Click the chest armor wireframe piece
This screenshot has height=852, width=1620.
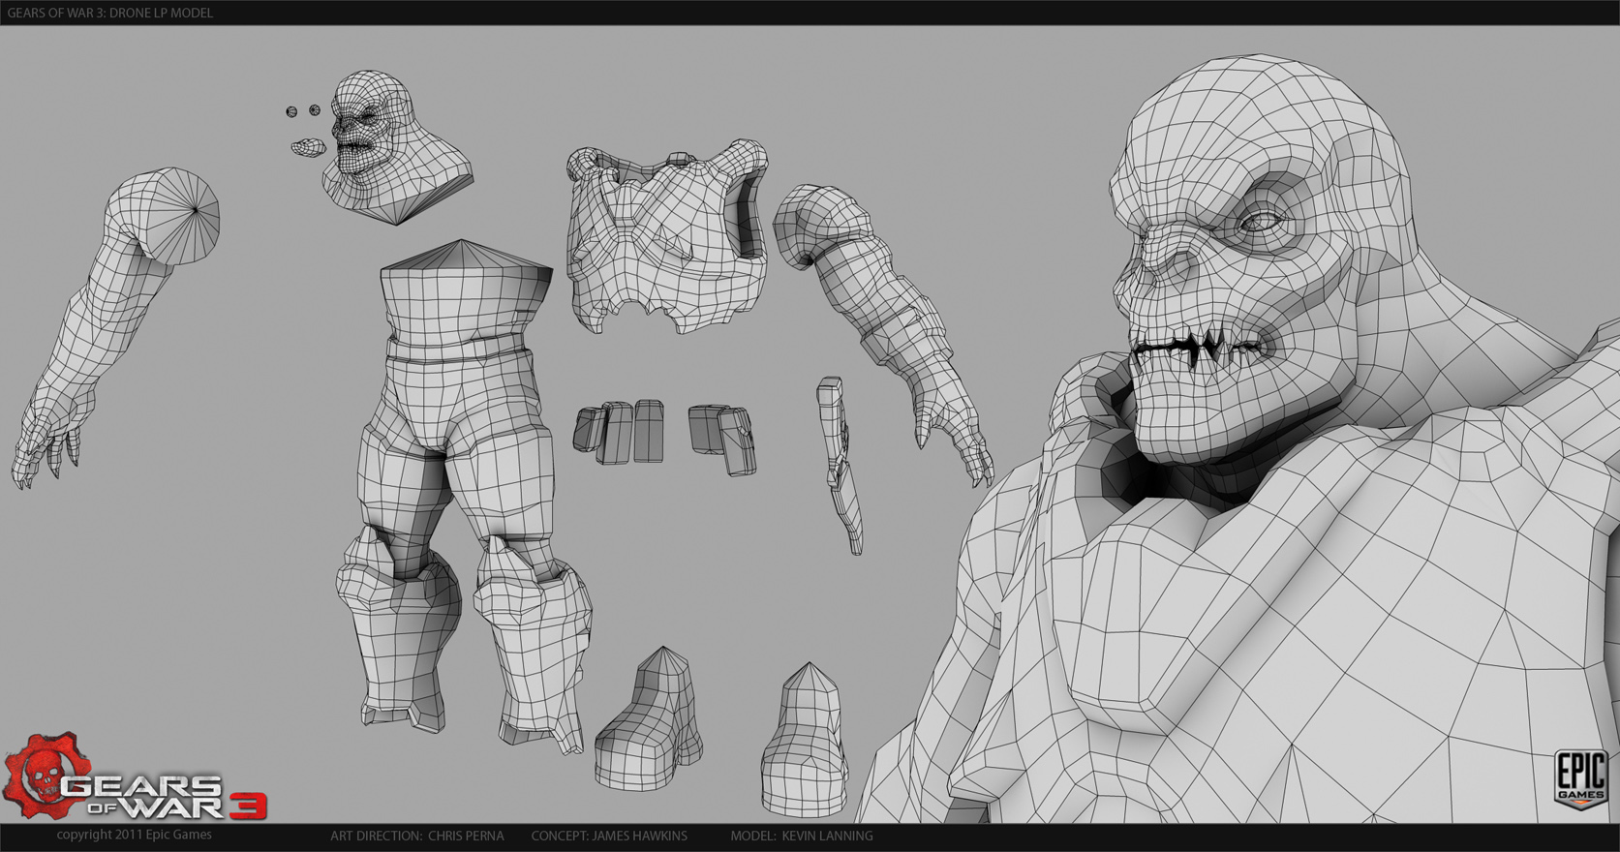pos(668,235)
